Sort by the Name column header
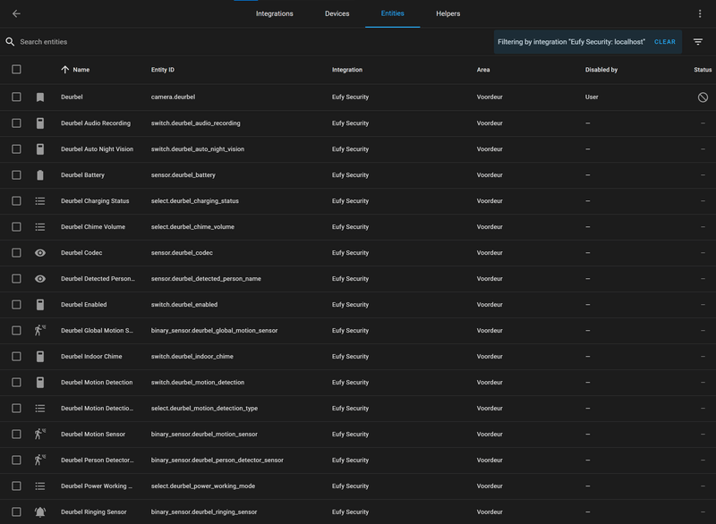The height and width of the screenshot is (524, 716). click(x=81, y=70)
